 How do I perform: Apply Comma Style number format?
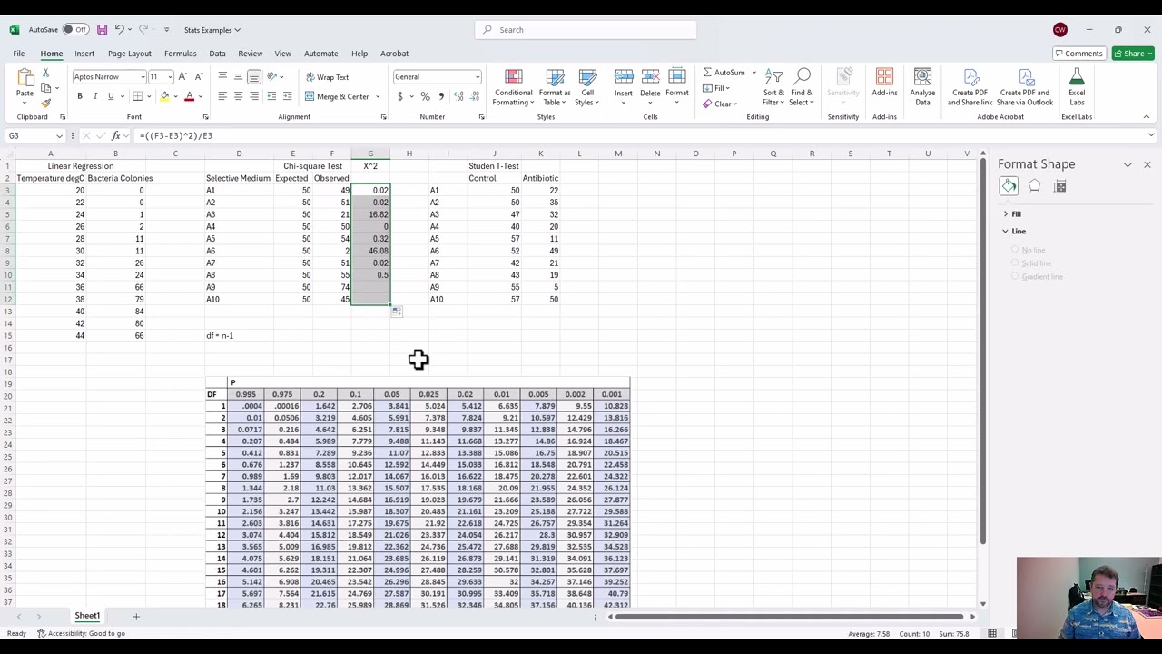[x=441, y=96]
